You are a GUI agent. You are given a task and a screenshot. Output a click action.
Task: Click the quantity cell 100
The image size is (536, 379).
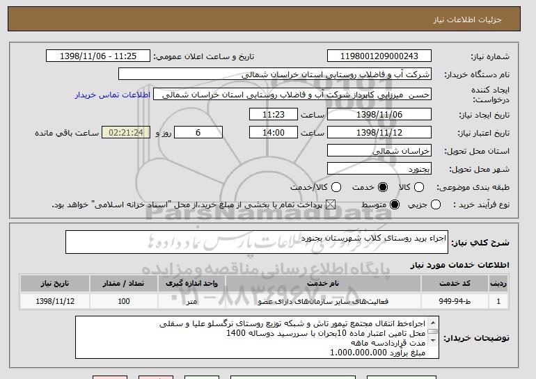click(123, 301)
